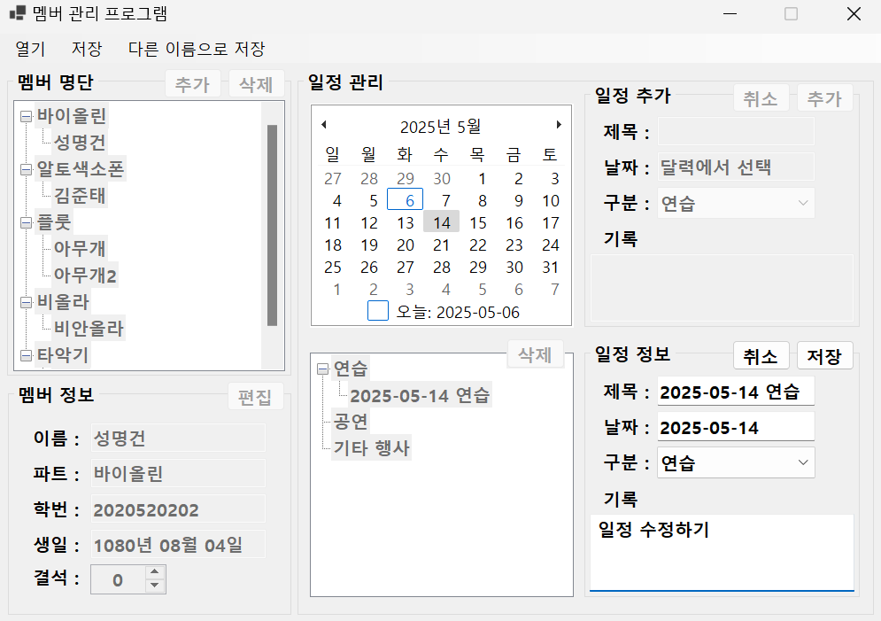Image resolution: width=881 pixels, height=621 pixels.
Task: Select May 31 on the calendar
Action: [x=550, y=267]
